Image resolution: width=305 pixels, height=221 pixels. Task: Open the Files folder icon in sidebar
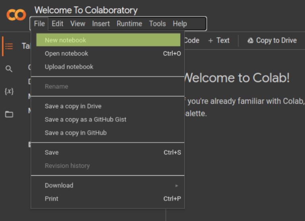coord(9,115)
